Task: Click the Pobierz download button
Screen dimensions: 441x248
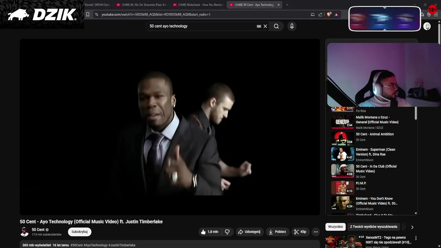Action: point(277,232)
